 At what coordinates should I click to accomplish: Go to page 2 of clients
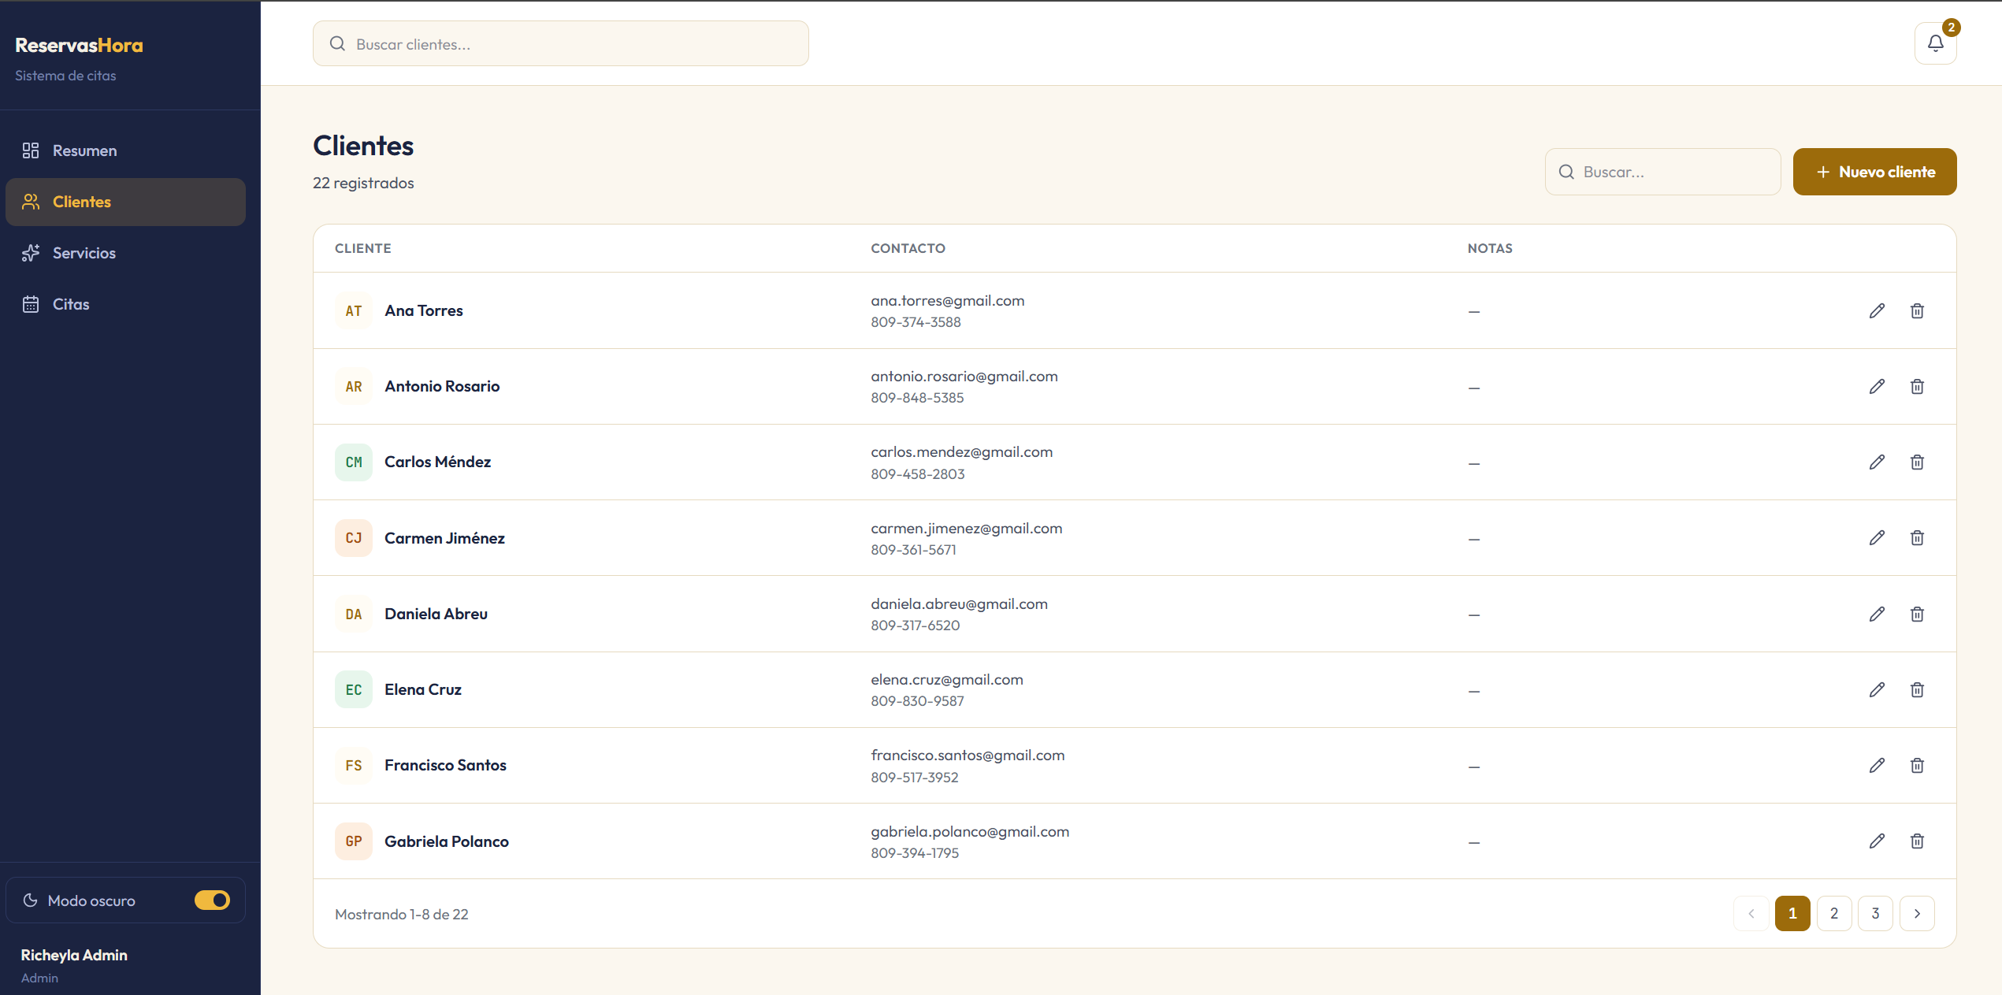click(x=1833, y=913)
